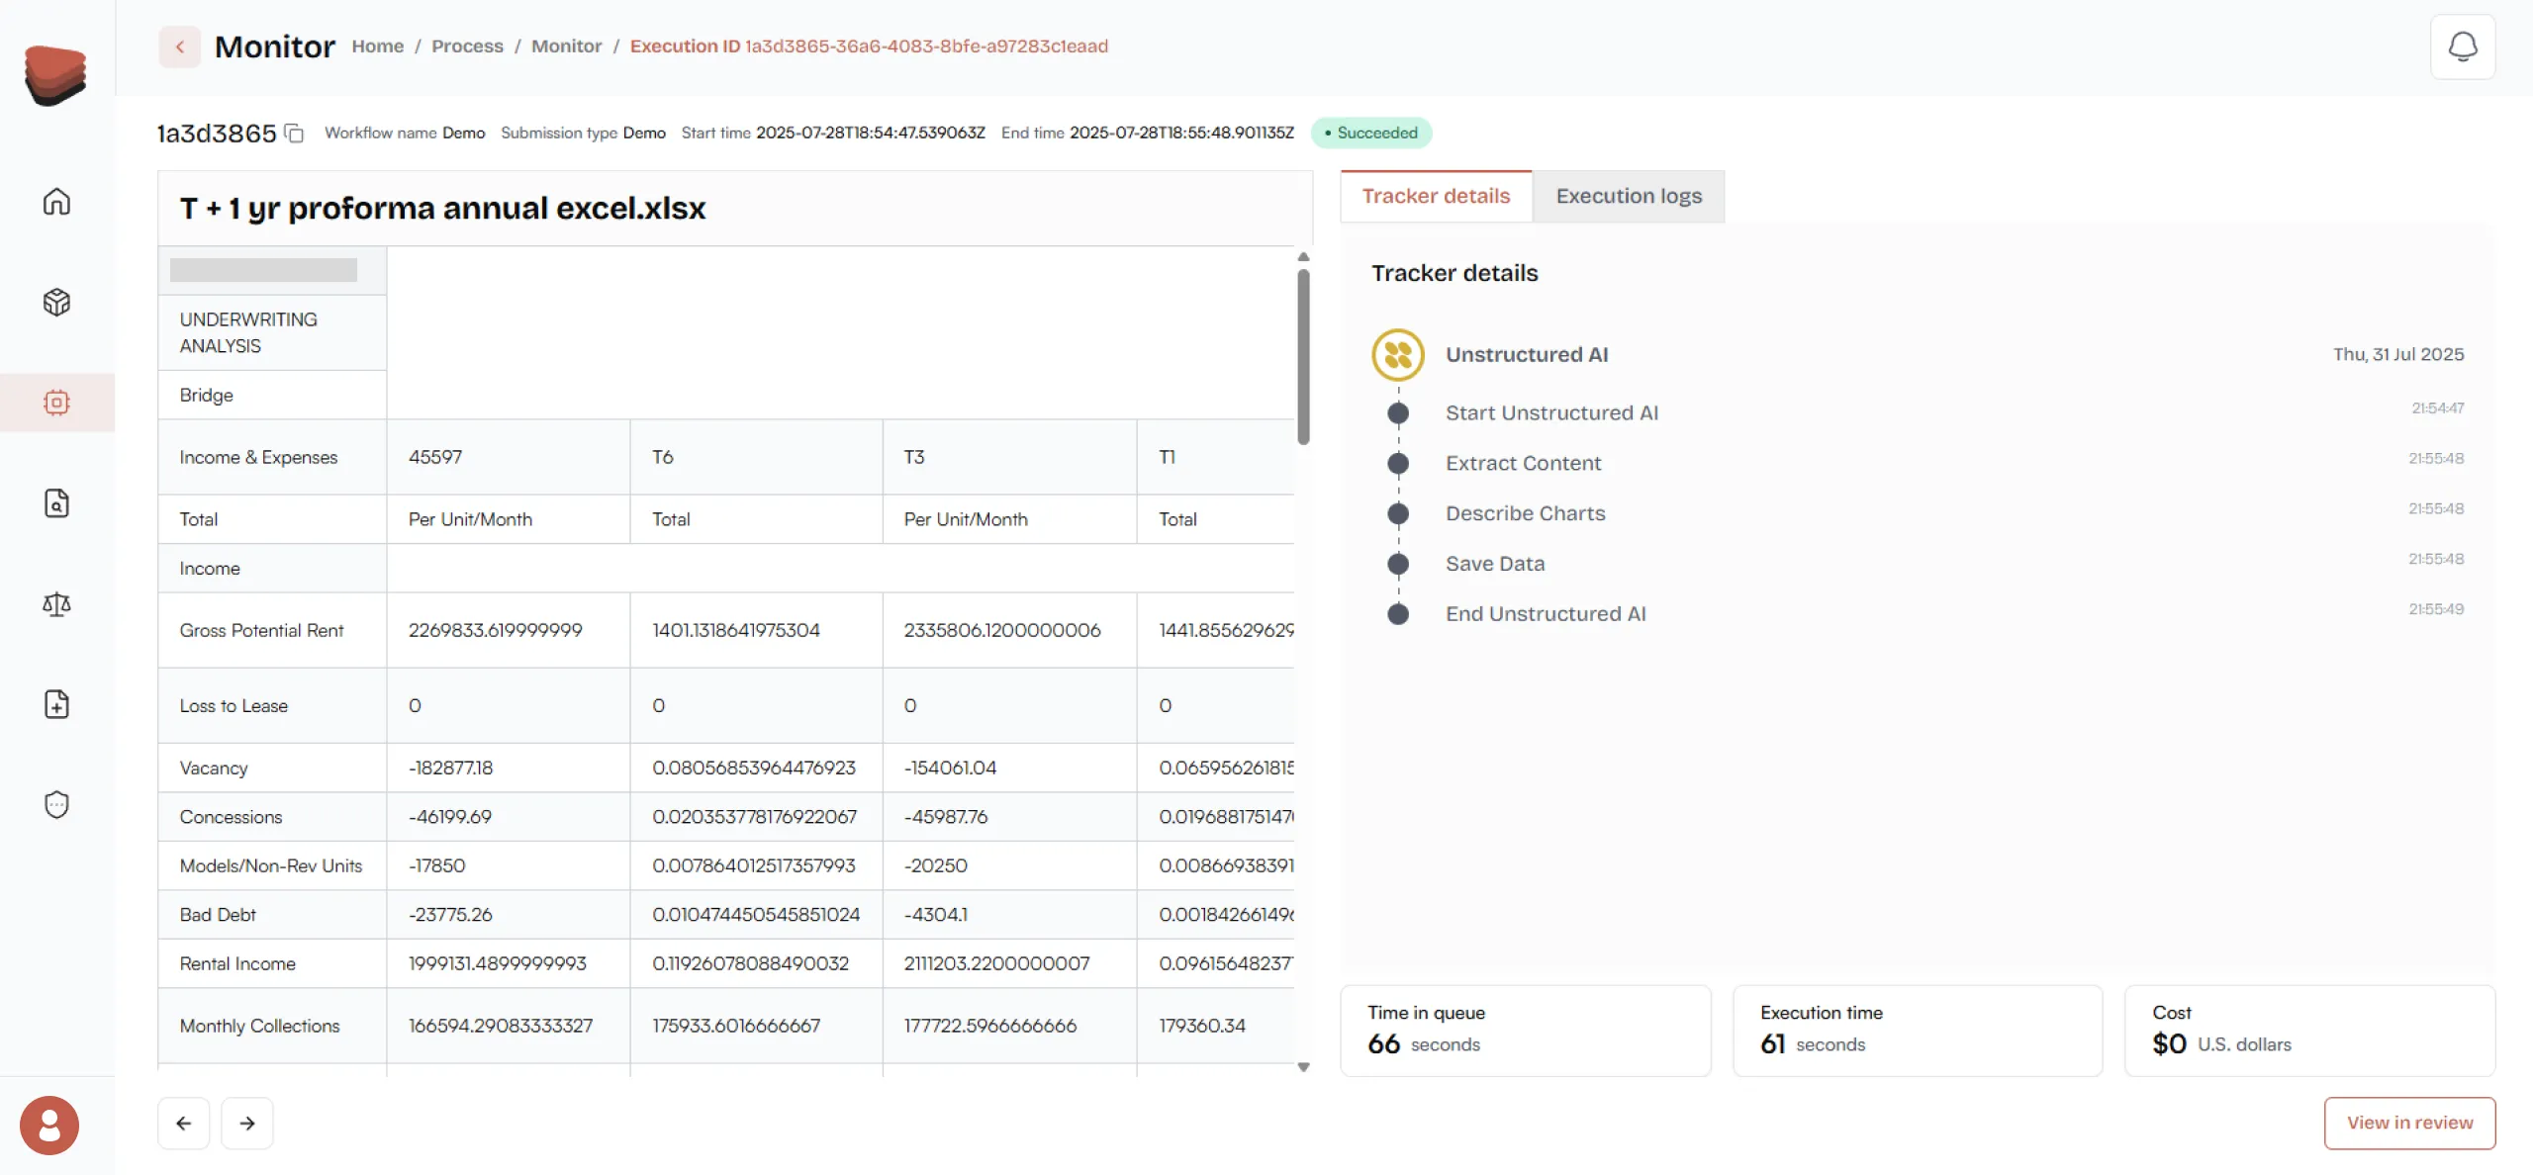
Task: Go to previous document with left arrow
Action: coord(184,1123)
